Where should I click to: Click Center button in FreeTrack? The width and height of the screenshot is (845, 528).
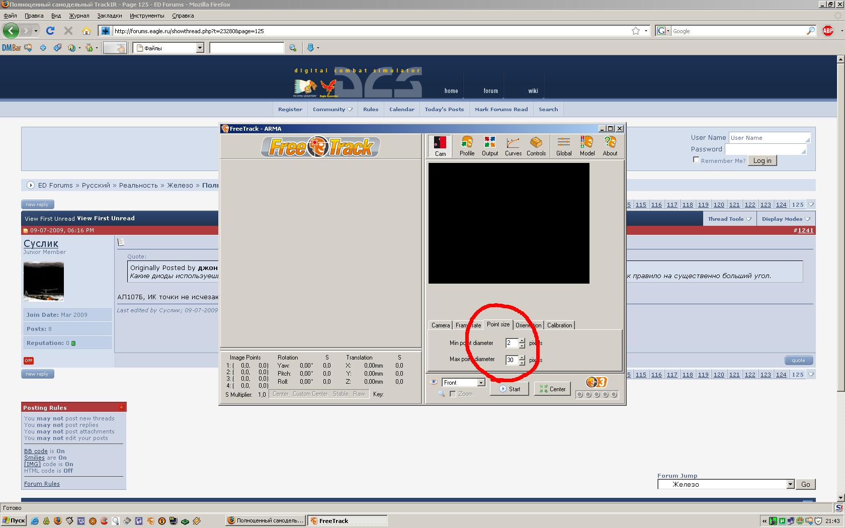click(552, 389)
